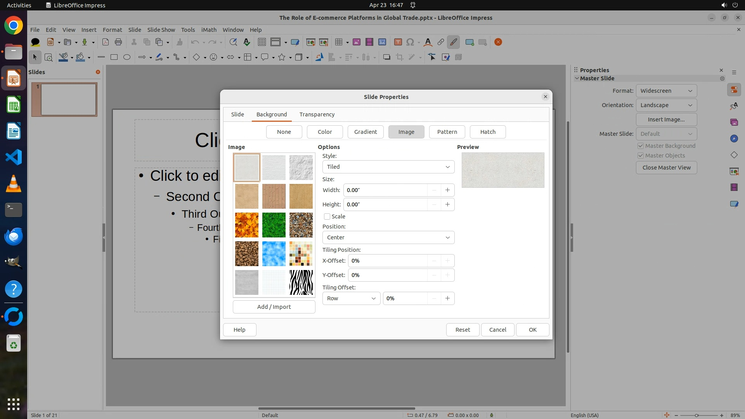
Task: Select the zebra stripe image swatch
Action: [301, 282]
